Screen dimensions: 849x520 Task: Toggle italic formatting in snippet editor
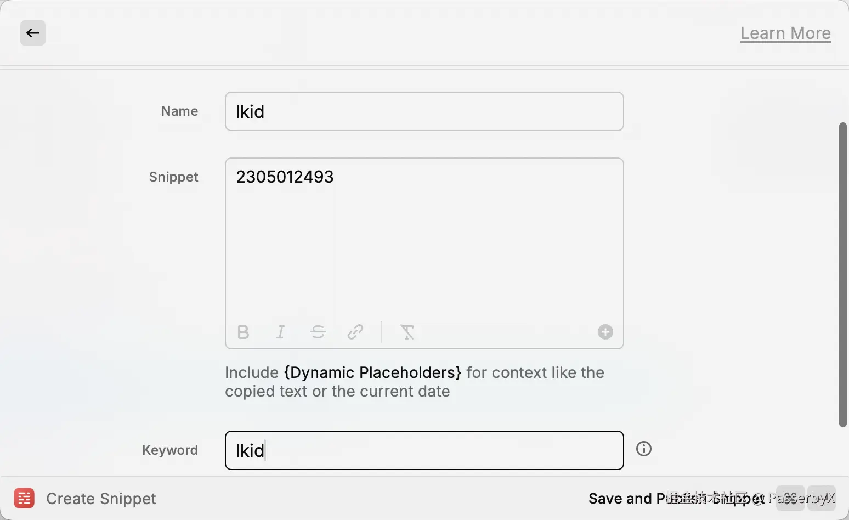[x=281, y=332]
